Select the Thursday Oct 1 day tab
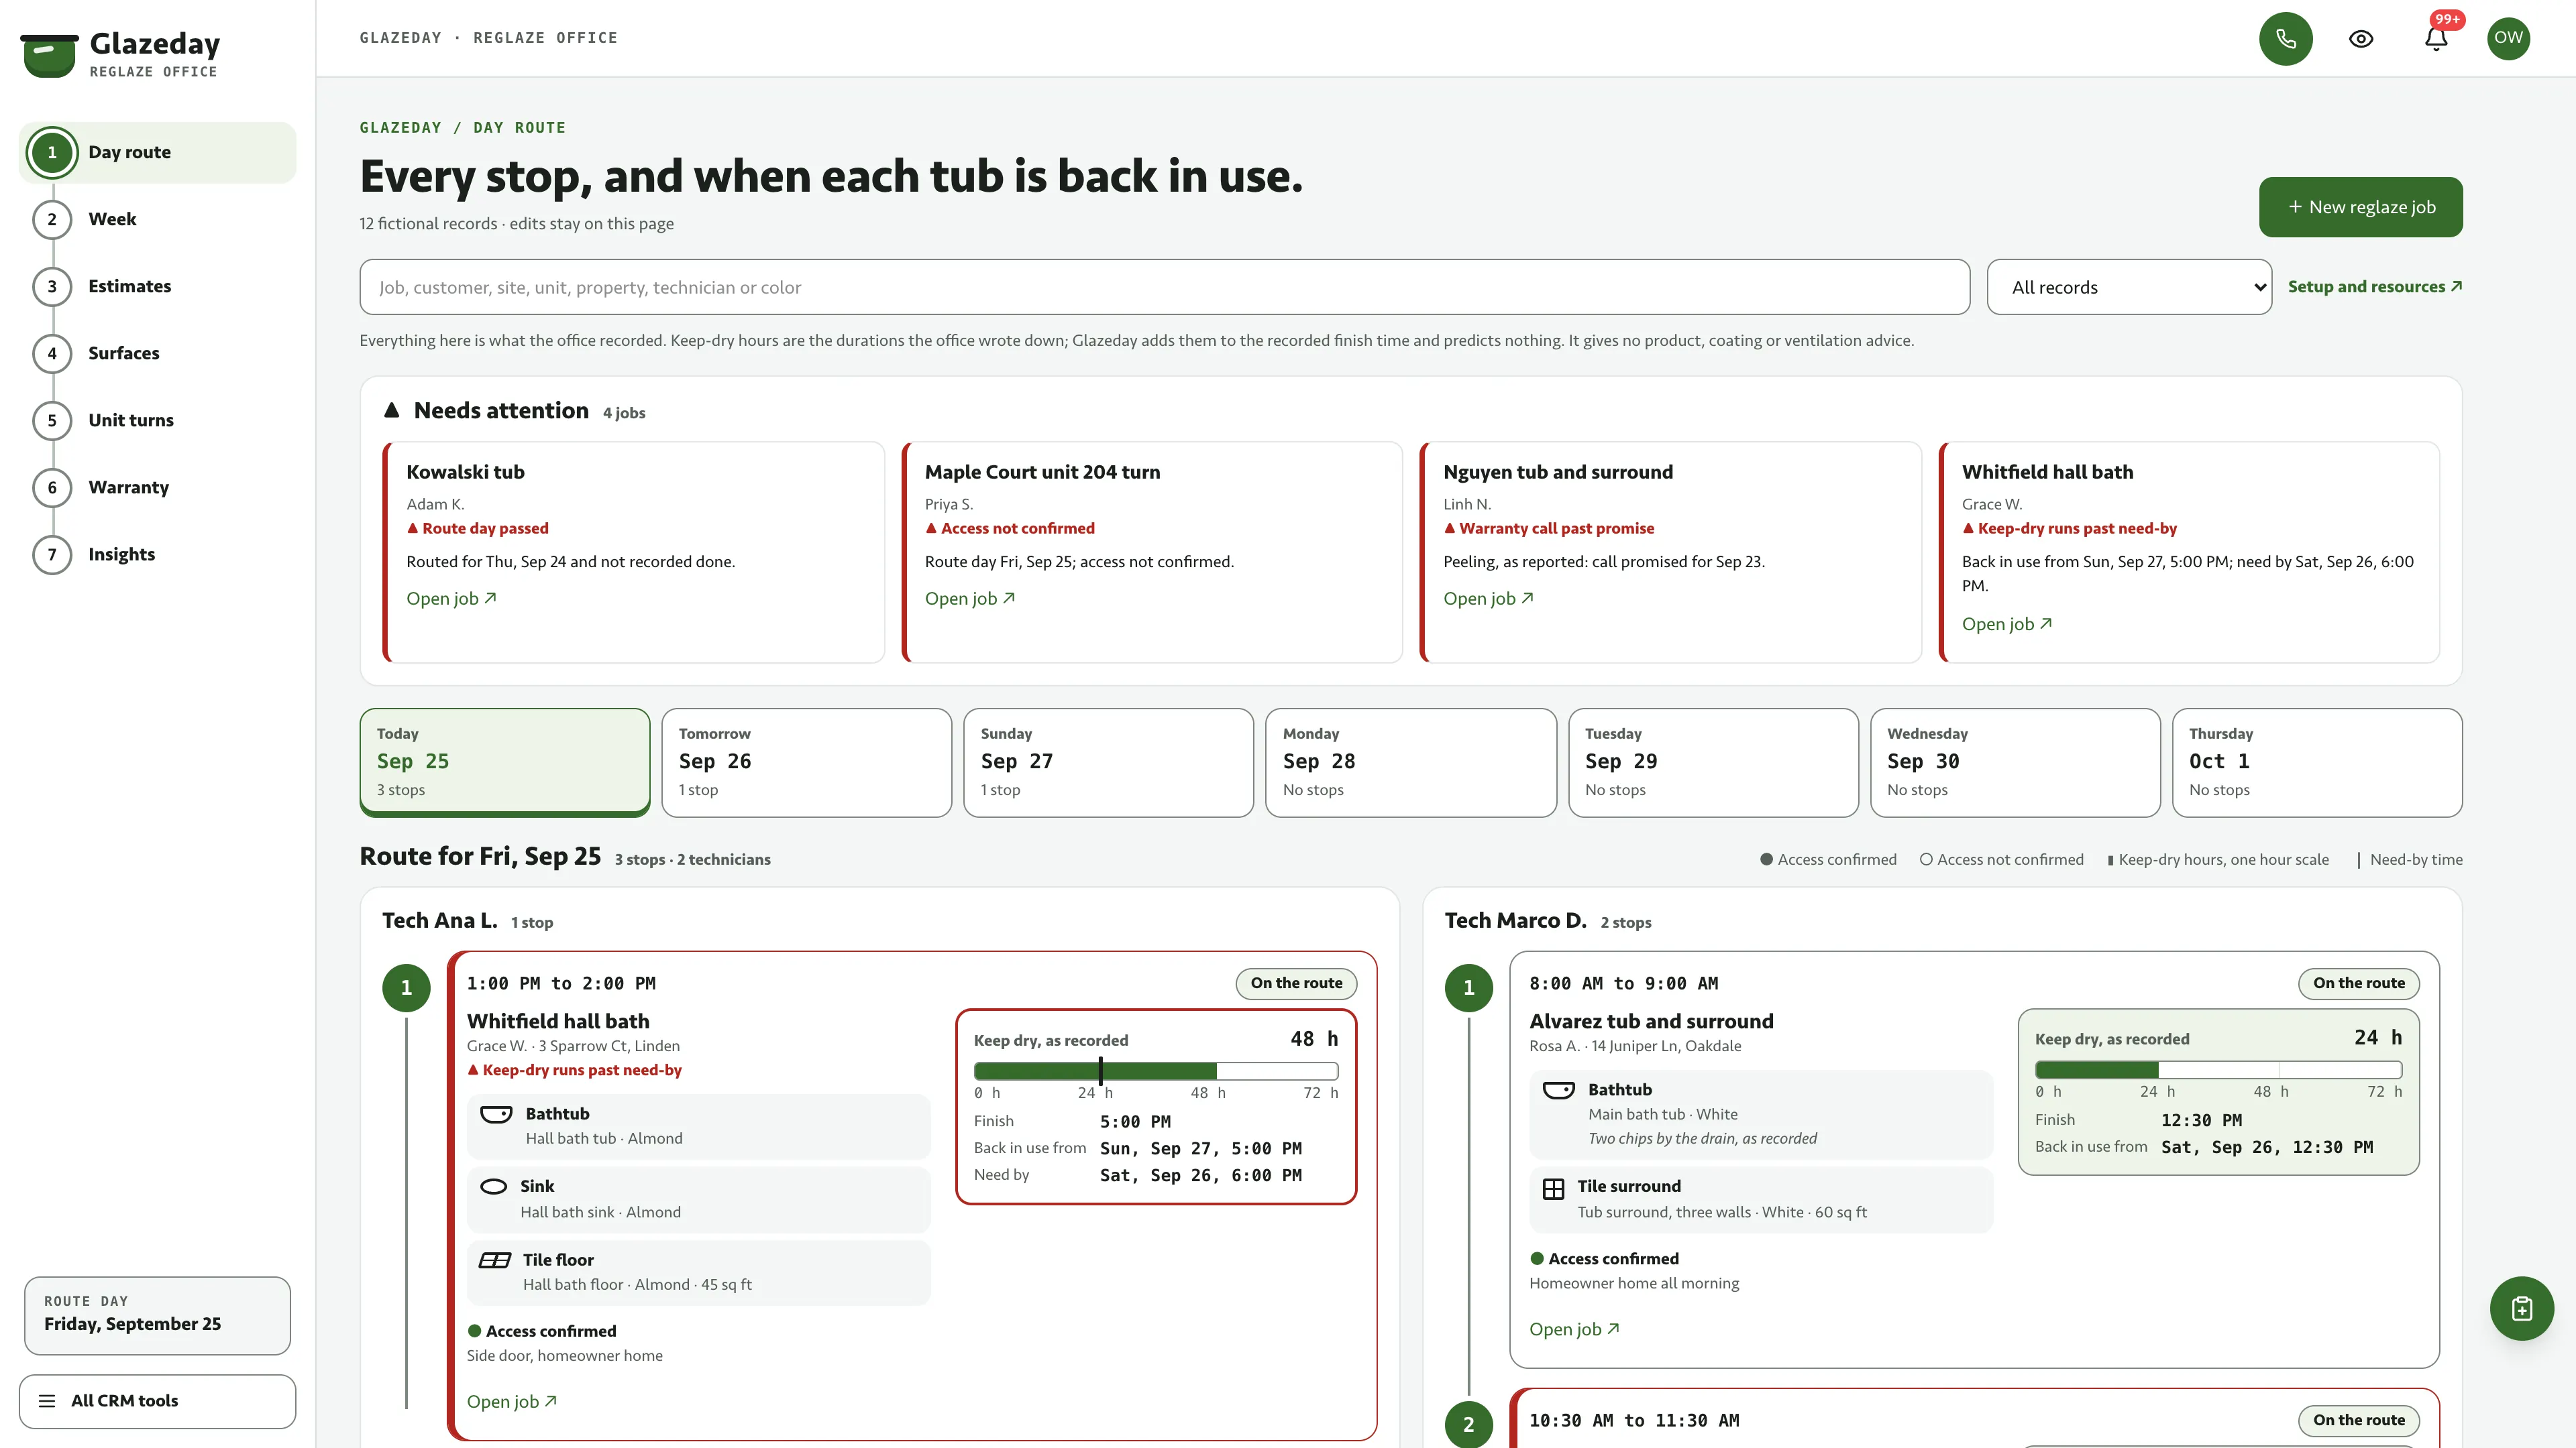2576x1448 pixels. (x=2317, y=762)
